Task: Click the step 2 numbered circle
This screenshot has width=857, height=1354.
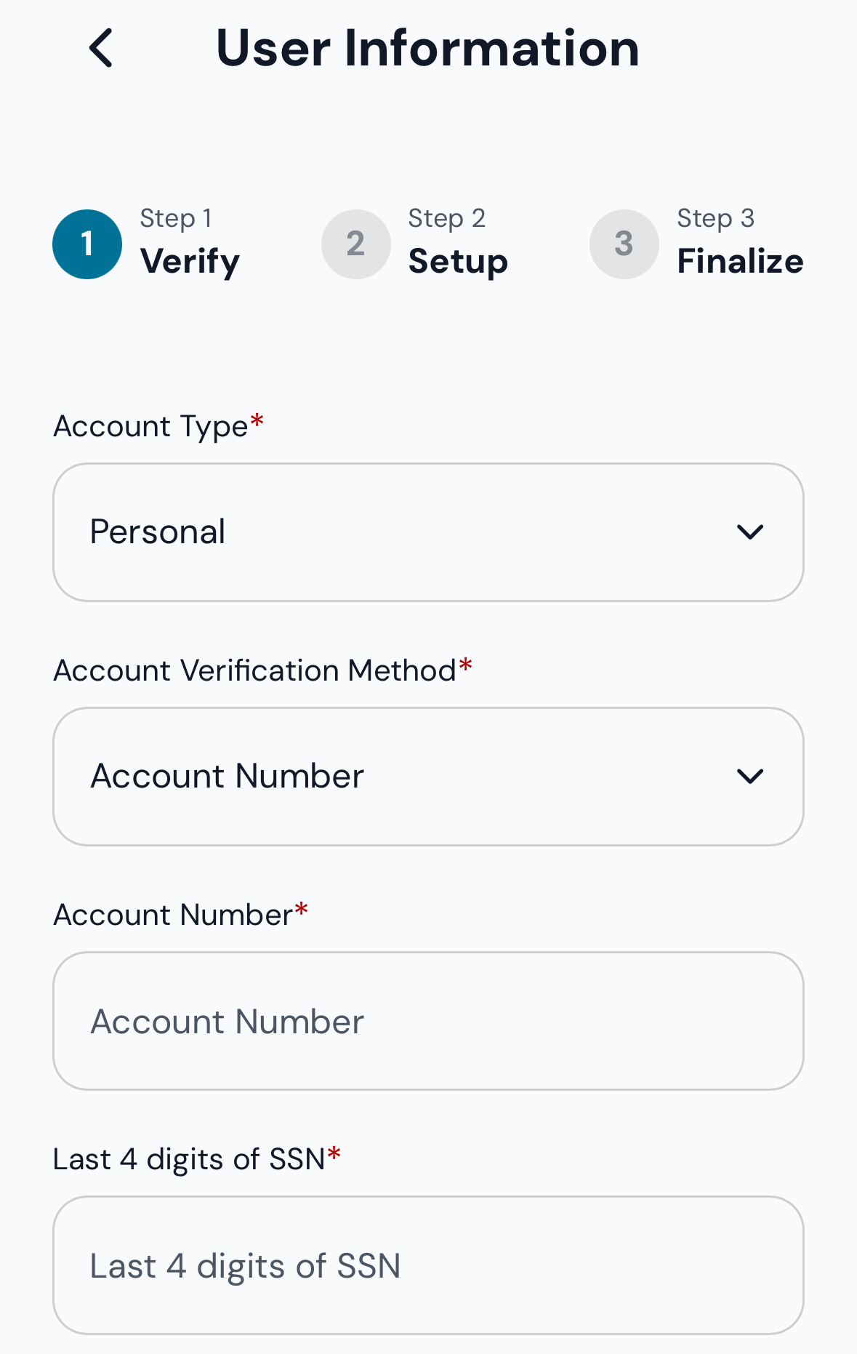Action: 355,244
